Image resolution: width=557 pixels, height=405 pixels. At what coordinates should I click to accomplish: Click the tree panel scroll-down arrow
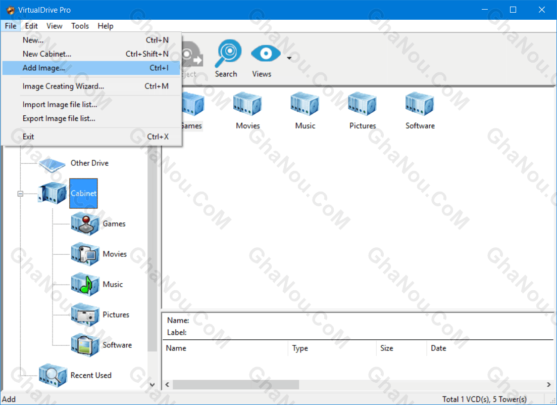coord(152,384)
